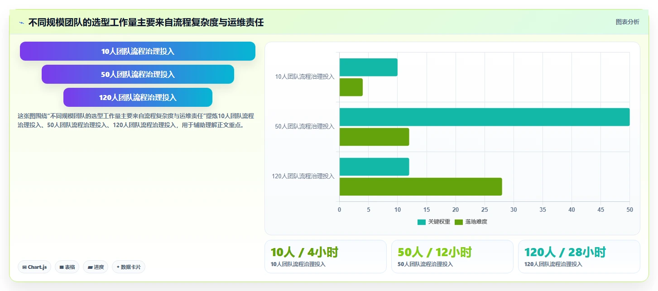
Task: Click the teal bar for 50人团队流程治理投入
Action: click(485, 117)
